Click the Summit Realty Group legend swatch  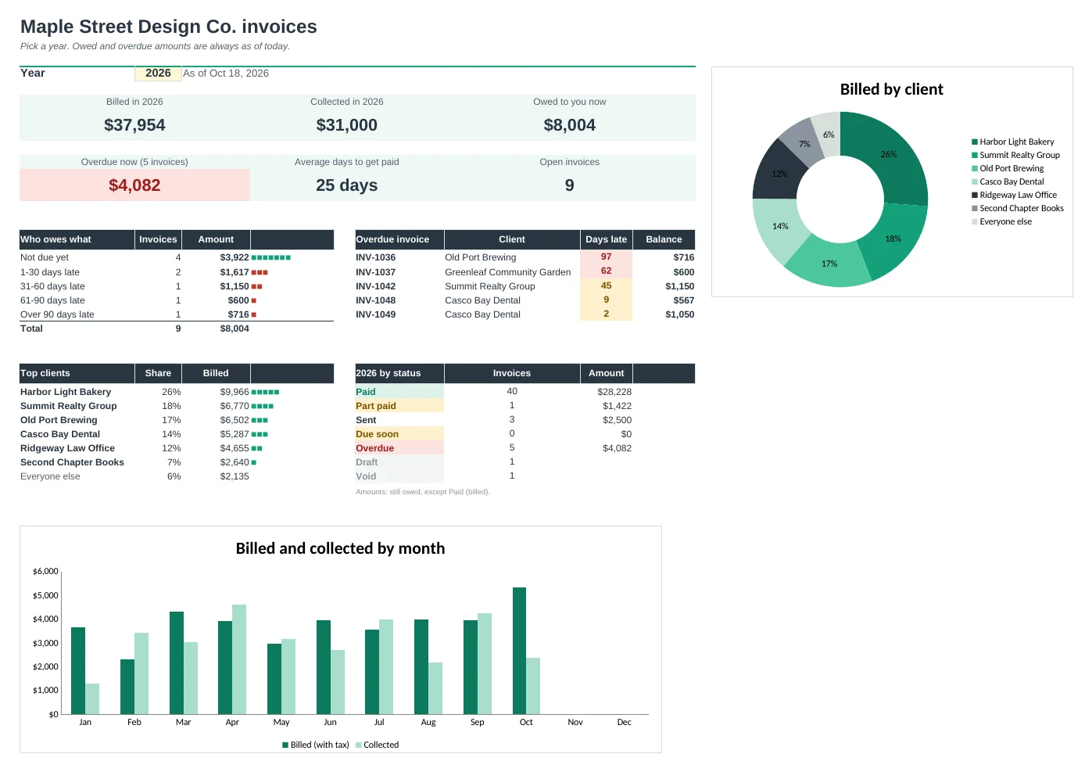[975, 156]
